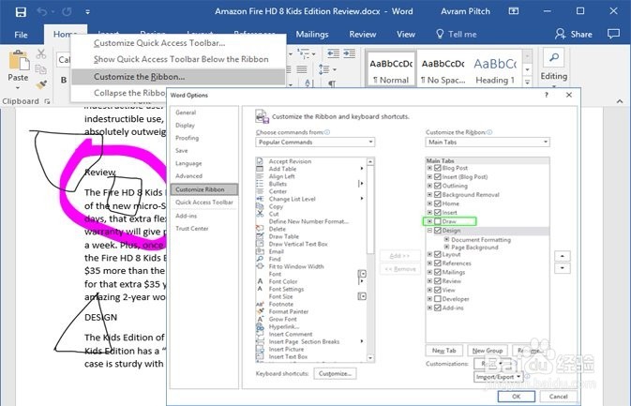This screenshot has height=406, width=631.
Task: Expand Document Formatting group node
Action: click(446, 239)
